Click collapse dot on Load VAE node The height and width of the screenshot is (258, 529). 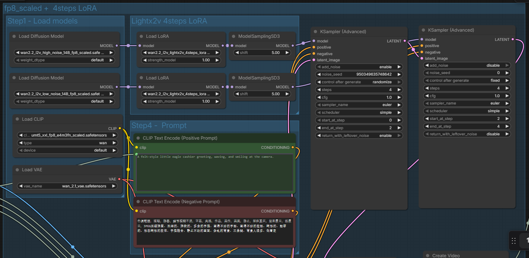(x=17, y=170)
